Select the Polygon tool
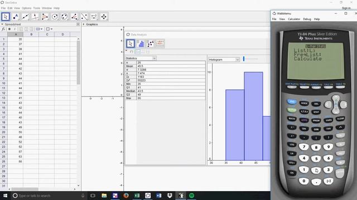Screen dimensions: 357x200 45,17
